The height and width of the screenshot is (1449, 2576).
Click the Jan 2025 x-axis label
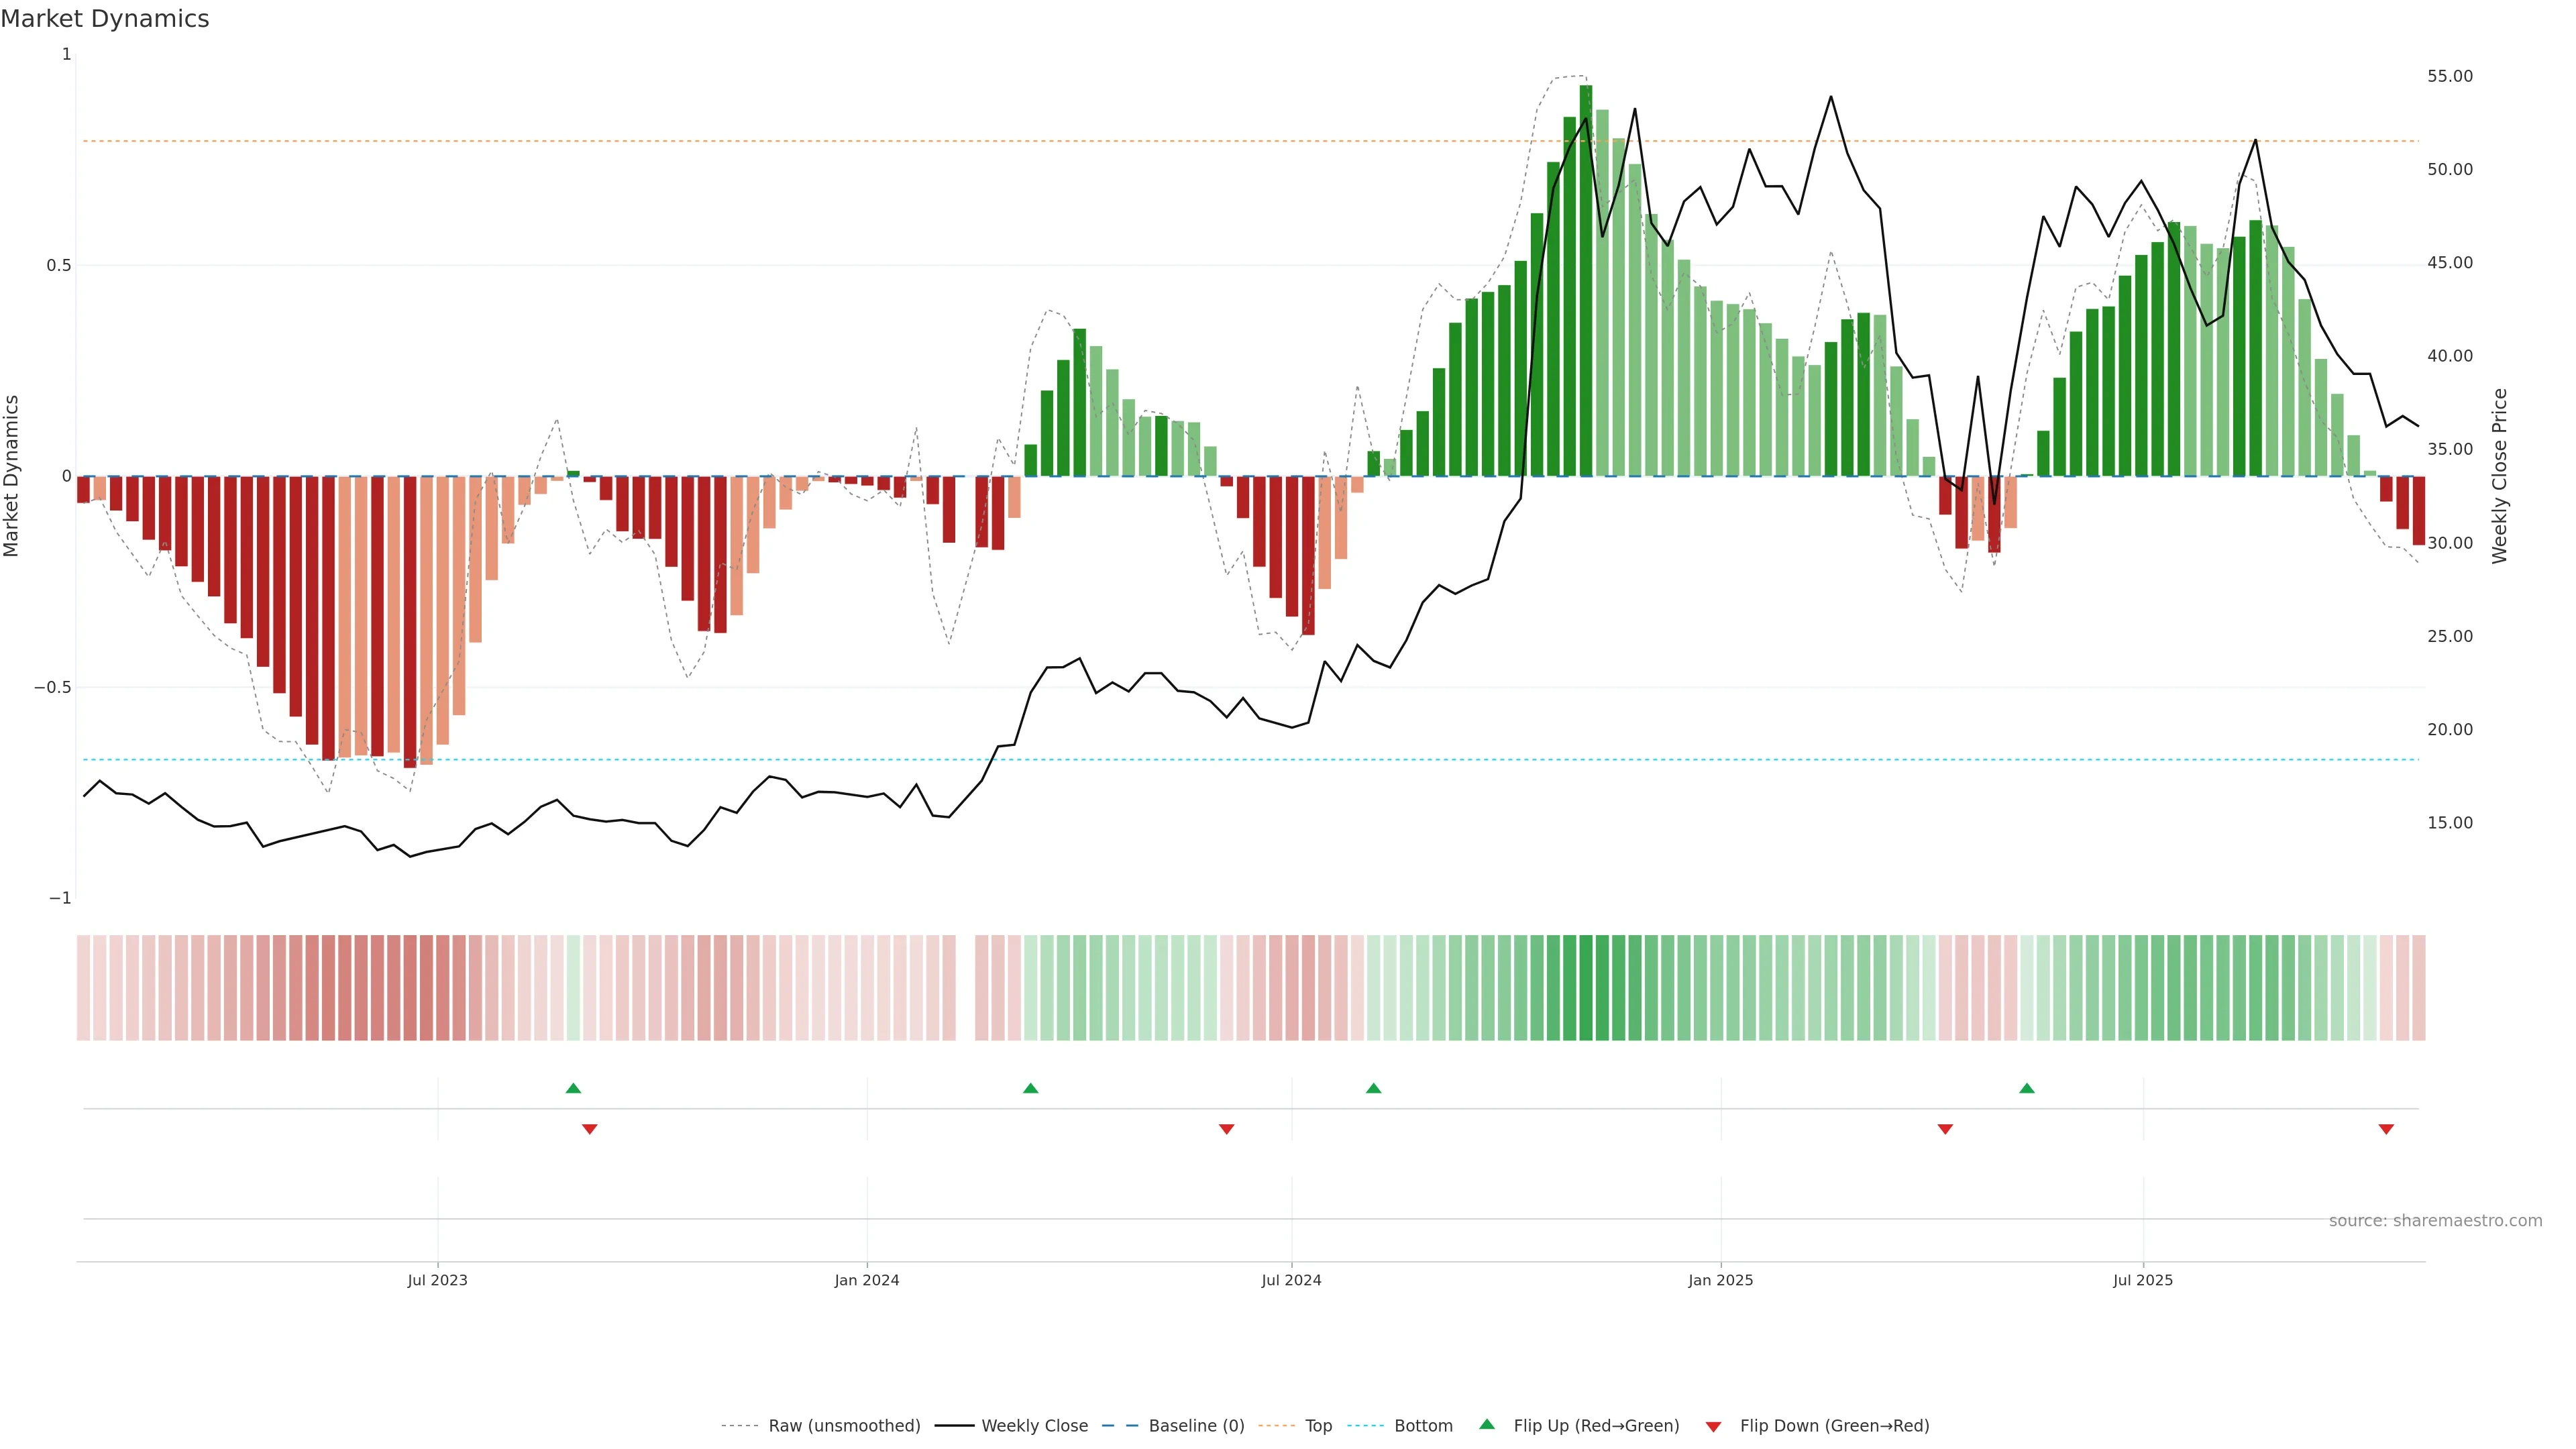[1720, 1280]
